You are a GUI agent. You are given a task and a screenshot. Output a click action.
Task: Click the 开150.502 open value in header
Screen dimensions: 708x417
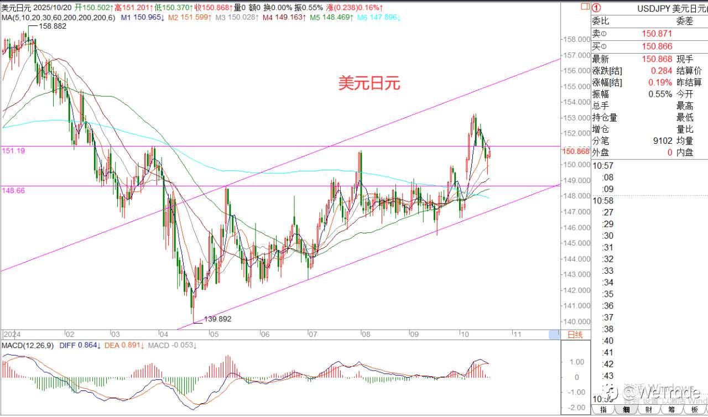pos(94,8)
